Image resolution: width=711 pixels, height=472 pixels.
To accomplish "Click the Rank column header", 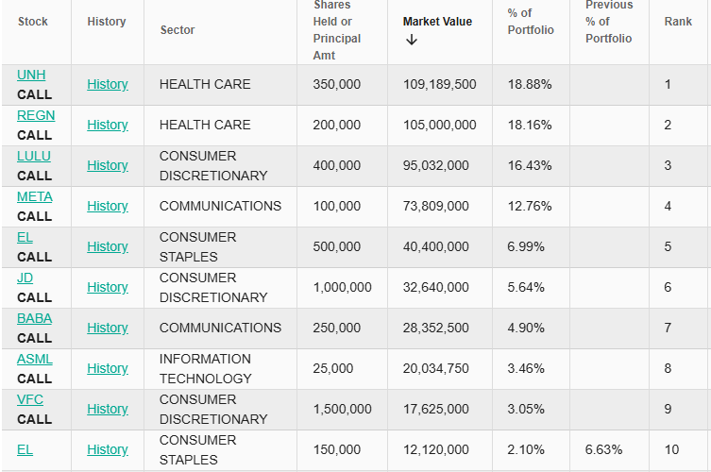I will tap(678, 22).
